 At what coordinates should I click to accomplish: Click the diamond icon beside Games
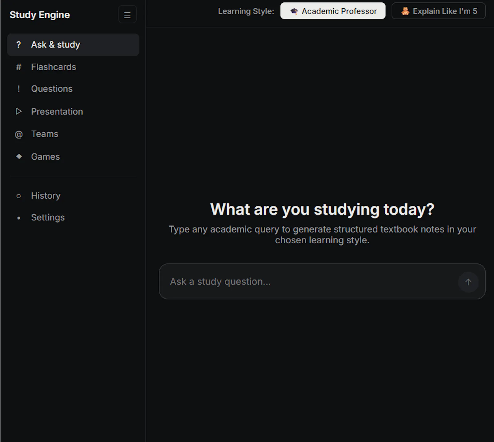click(19, 156)
